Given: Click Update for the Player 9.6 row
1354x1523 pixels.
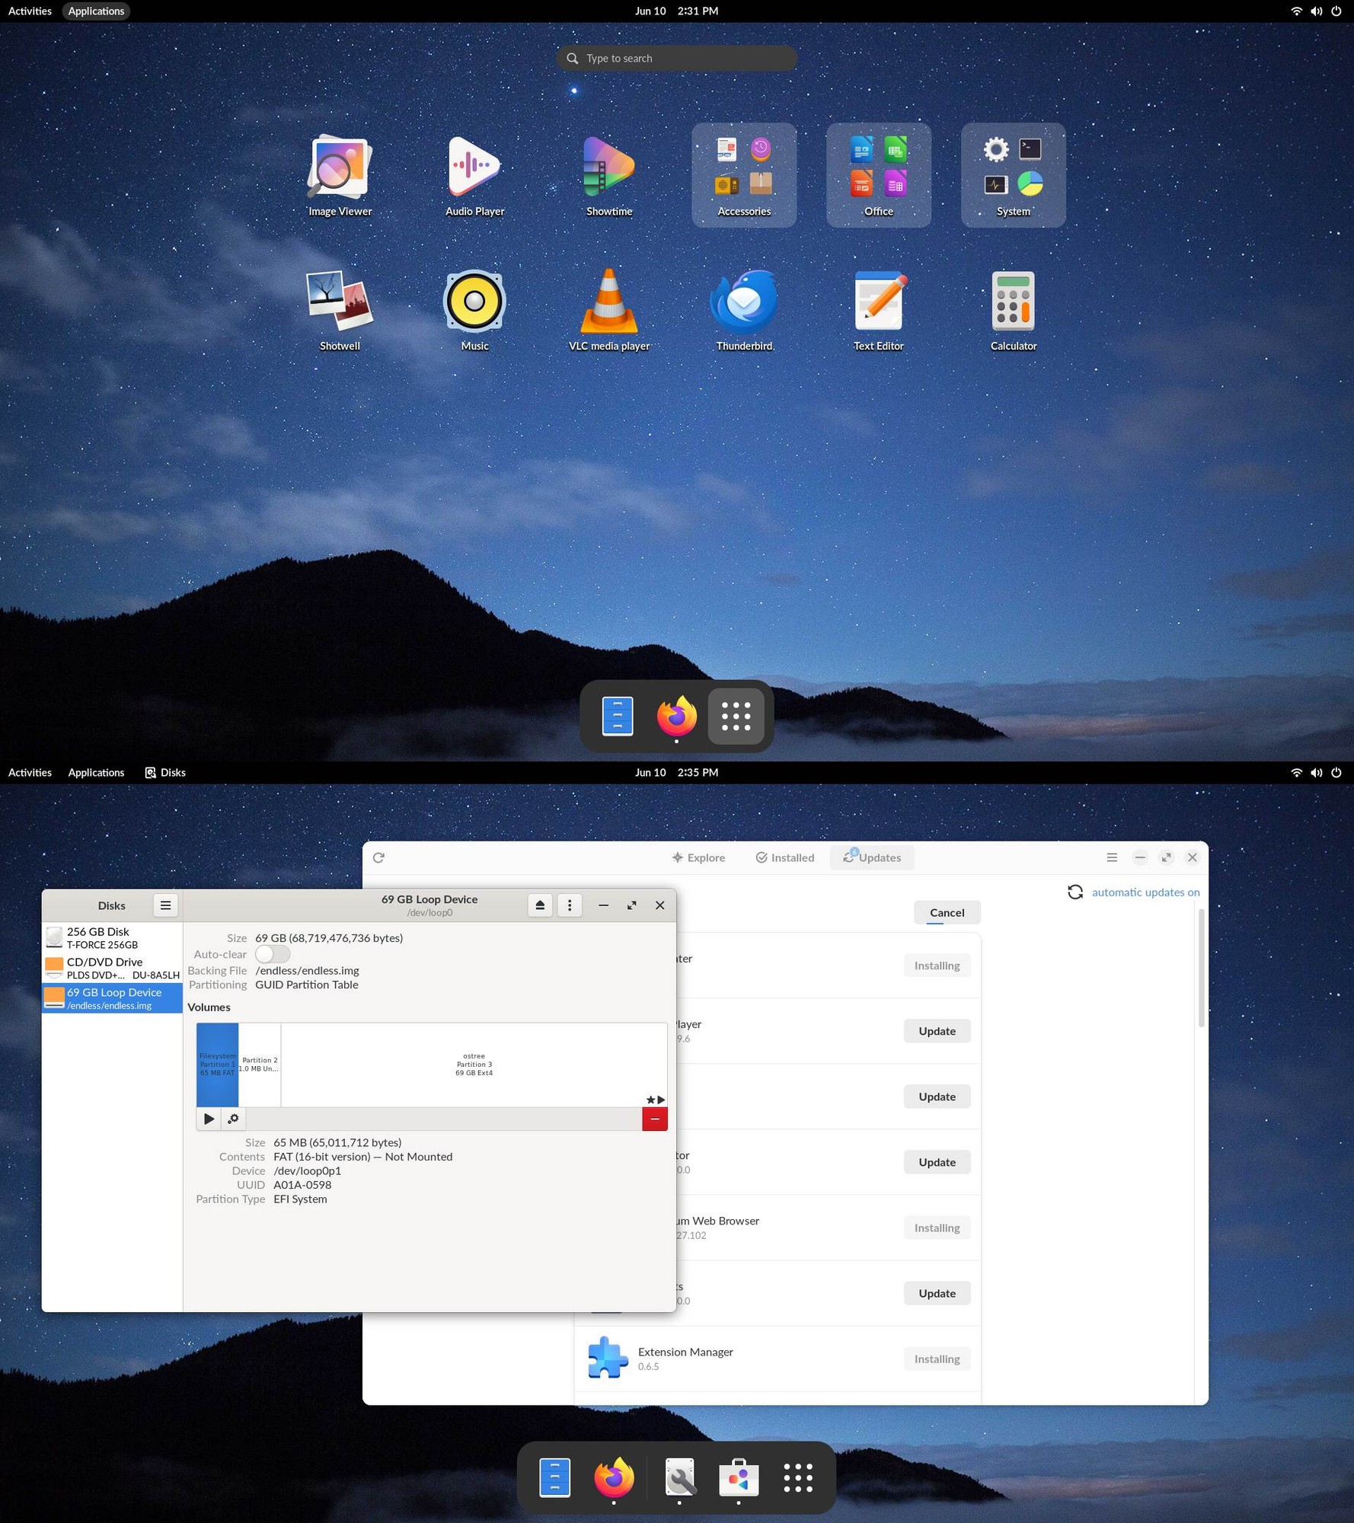Looking at the screenshot, I should pyautogui.click(x=937, y=1031).
